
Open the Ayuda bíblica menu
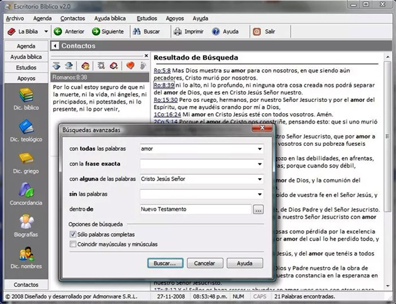point(110,19)
